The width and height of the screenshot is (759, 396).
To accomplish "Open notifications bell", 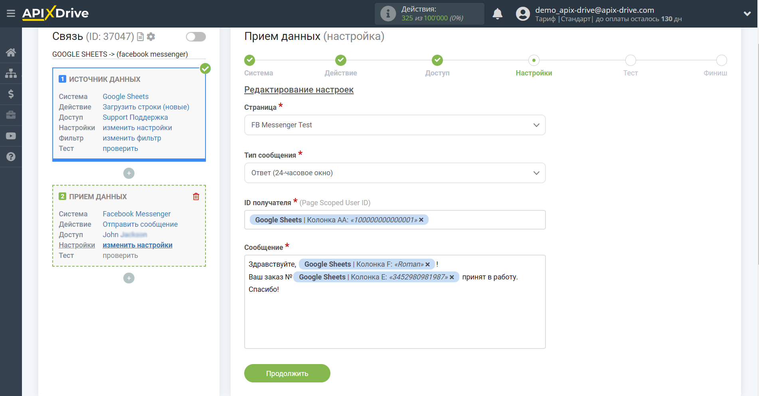I will click(x=497, y=14).
